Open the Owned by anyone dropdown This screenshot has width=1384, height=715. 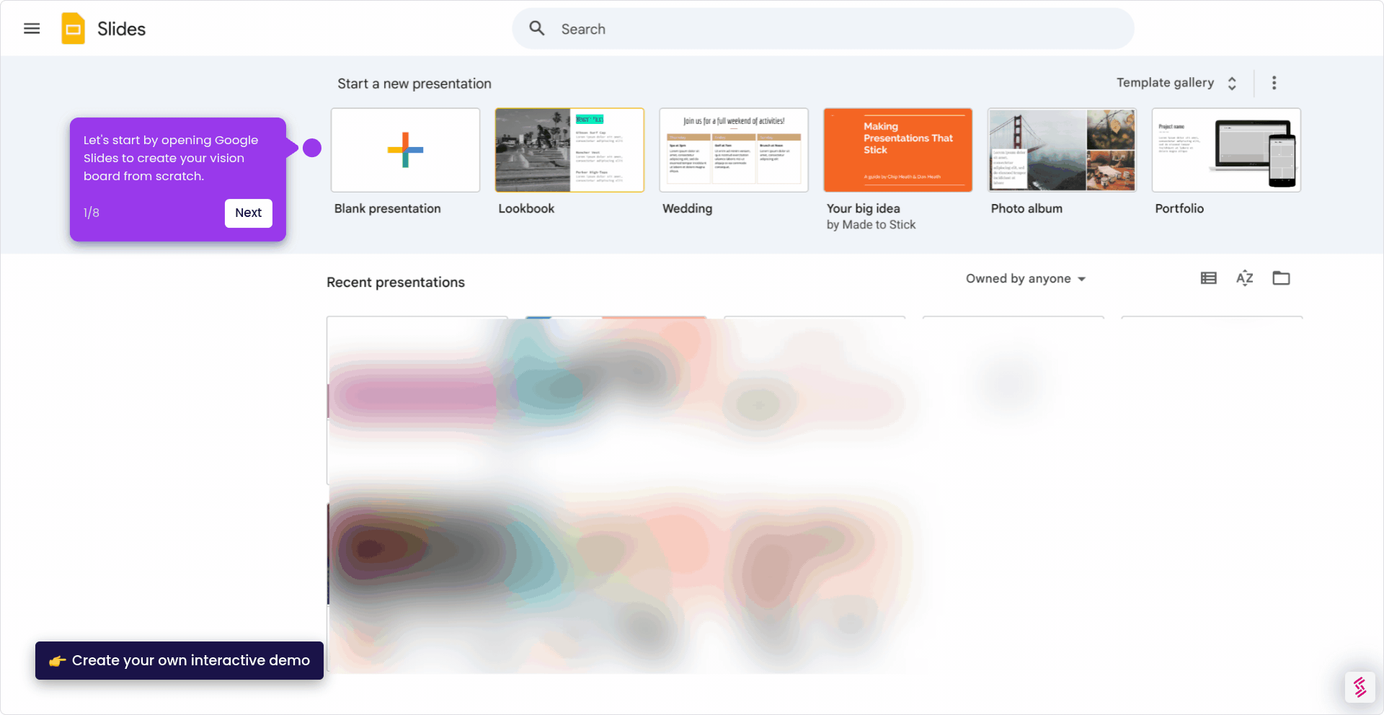click(x=1026, y=279)
